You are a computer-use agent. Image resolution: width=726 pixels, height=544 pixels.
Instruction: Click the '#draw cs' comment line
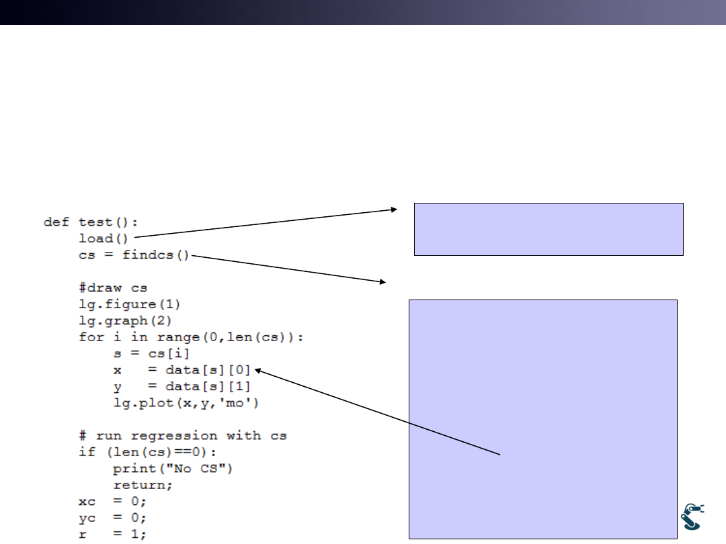(113, 288)
